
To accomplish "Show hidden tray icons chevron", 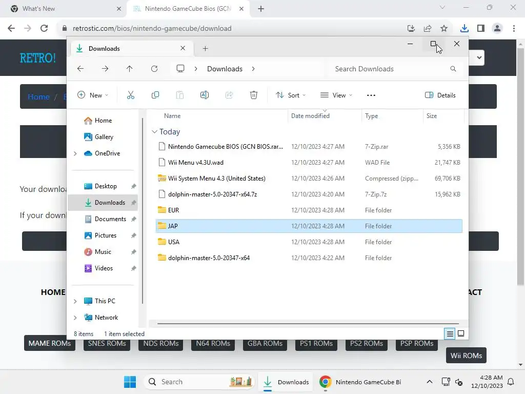I will tap(430, 382).
